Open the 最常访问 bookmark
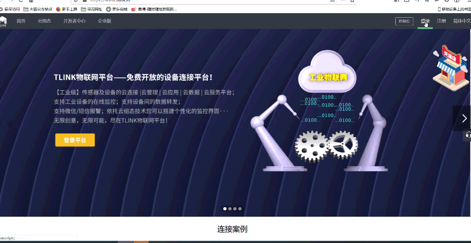 [x=10, y=10]
